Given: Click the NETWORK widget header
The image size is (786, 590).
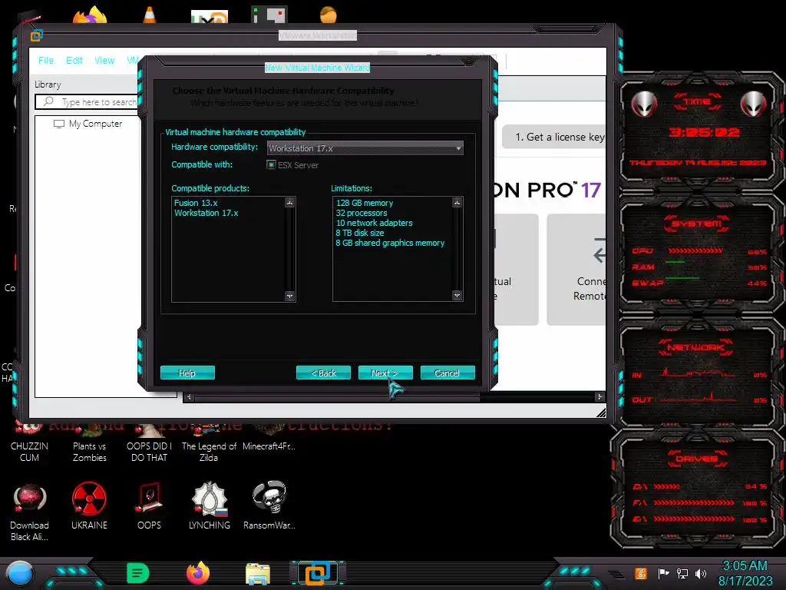Looking at the screenshot, I should 695,346.
